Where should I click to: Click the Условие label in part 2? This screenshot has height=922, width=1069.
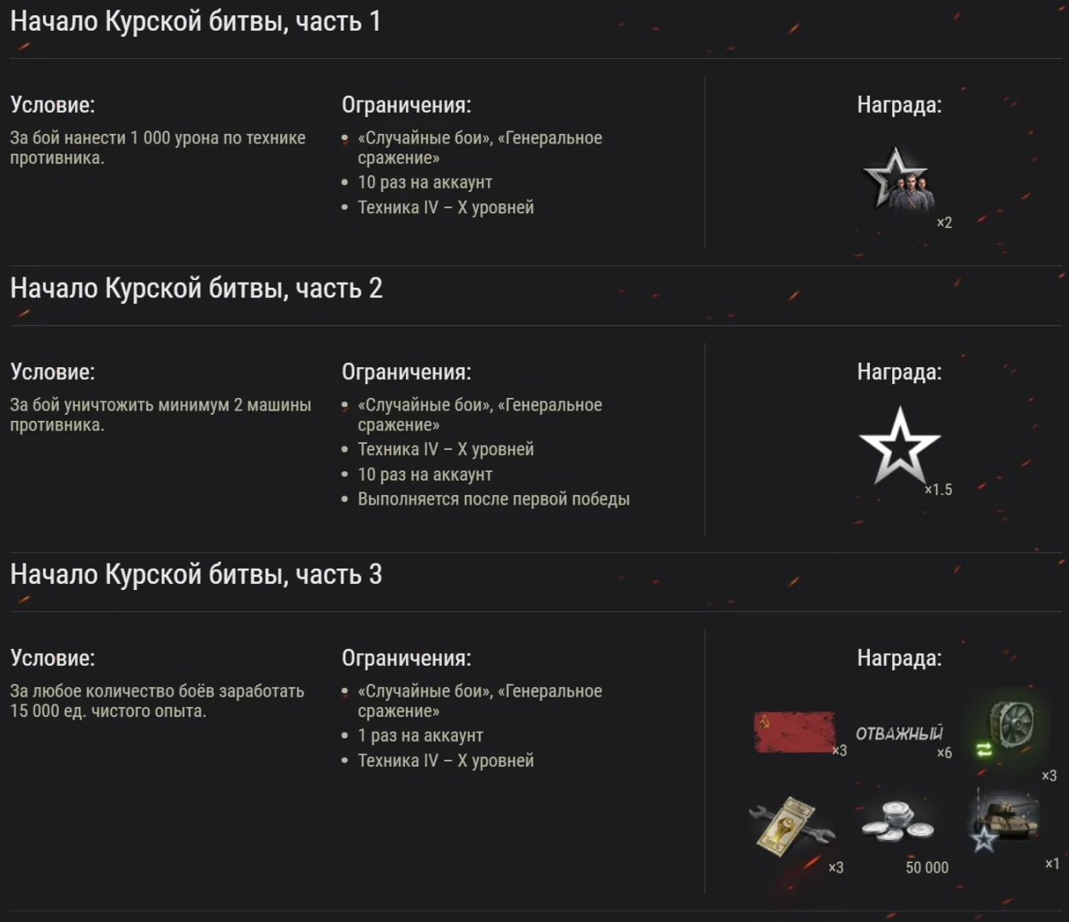(53, 372)
